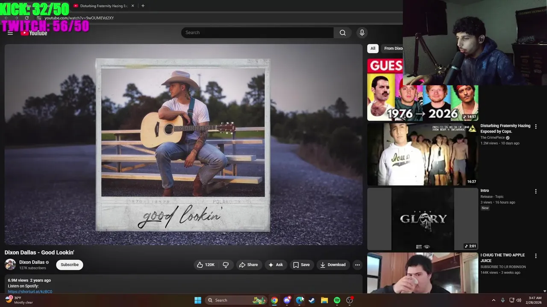
Task: Click the taskbar Search box
Action: pos(236,300)
